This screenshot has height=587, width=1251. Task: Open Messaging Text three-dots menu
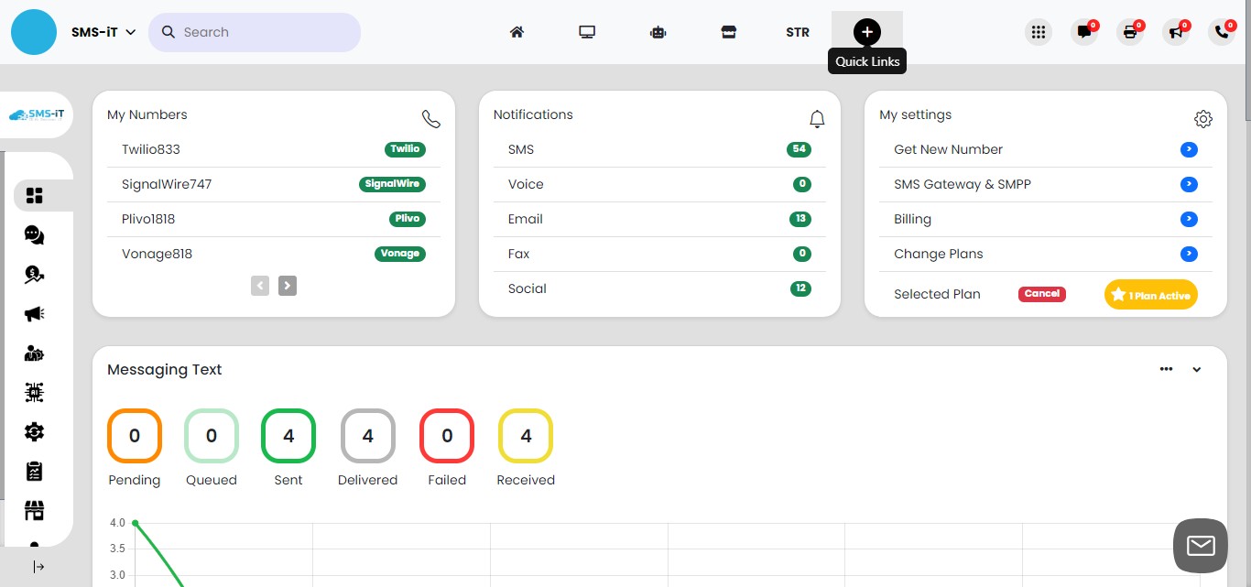[1166, 369]
